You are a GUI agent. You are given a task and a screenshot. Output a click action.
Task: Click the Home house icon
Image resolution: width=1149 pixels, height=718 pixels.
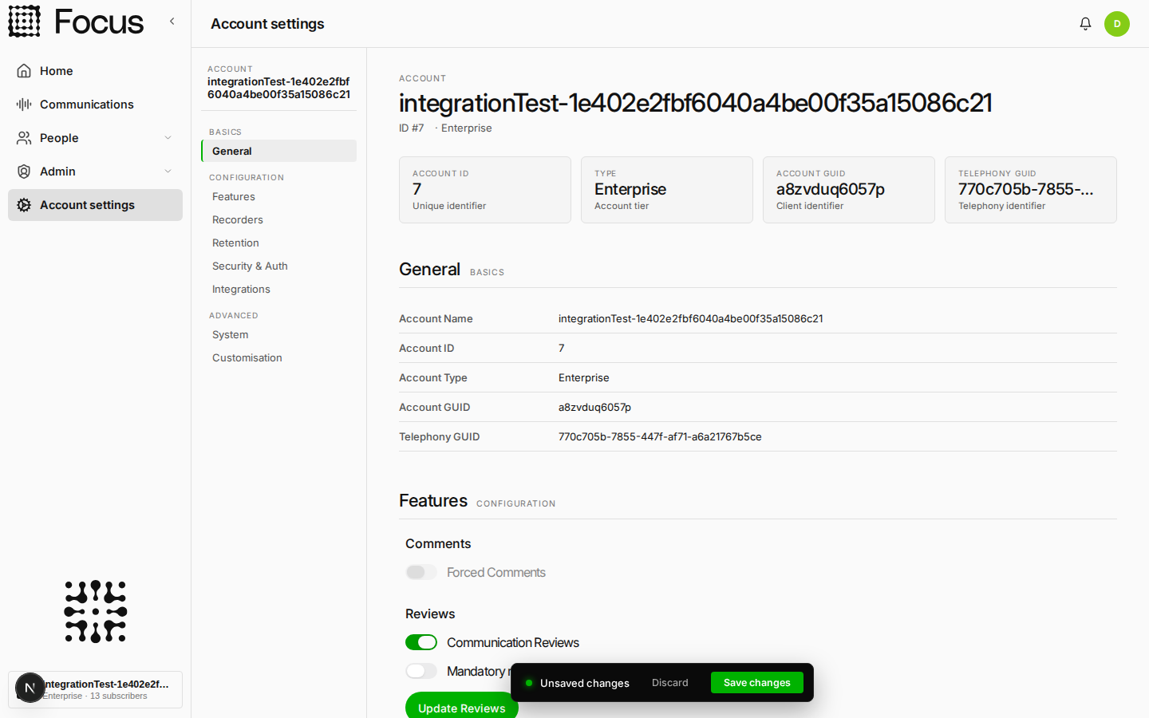click(x=24, y=71)
